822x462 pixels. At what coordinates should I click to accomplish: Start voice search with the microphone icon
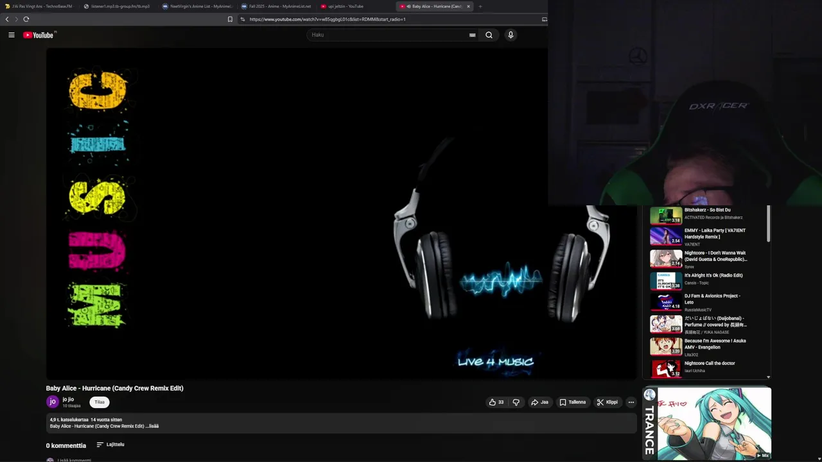tap(511, 35)
